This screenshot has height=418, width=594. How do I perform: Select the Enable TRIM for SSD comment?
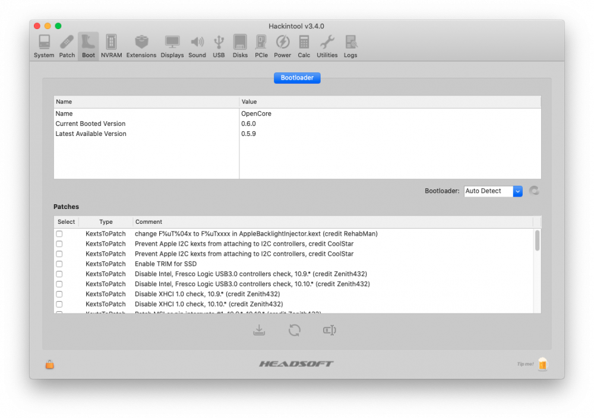166,264
